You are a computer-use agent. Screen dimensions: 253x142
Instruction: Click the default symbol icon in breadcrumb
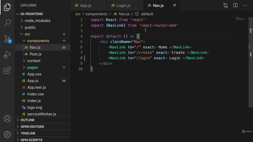pyautogui.click(x=137, y=14)
